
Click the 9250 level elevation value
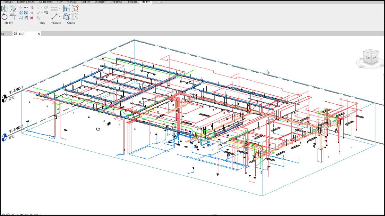click(12, 99)
